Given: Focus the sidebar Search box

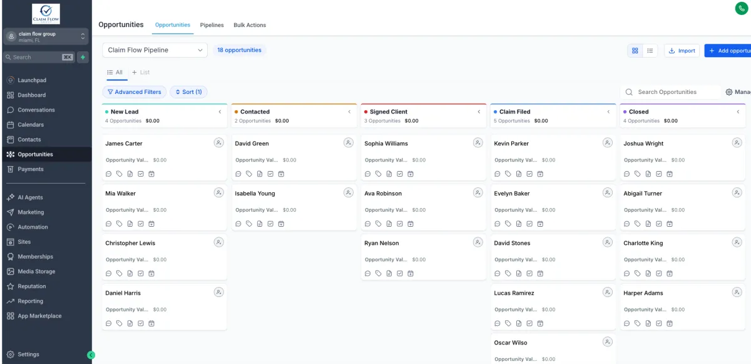Looking at the screenshot, I should point(39,57).
